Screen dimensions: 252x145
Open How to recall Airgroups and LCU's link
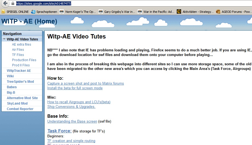tap(79, 102)
